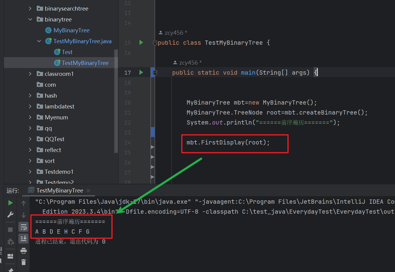Click the binarysearchtree folder name
This screenshot has height=272, width=395.
[x=67, y=8]
